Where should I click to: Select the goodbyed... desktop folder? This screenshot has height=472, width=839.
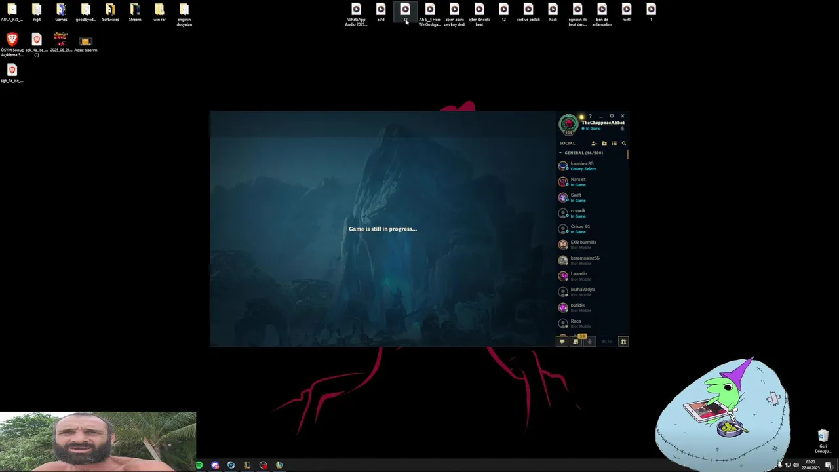click(86, 12)
